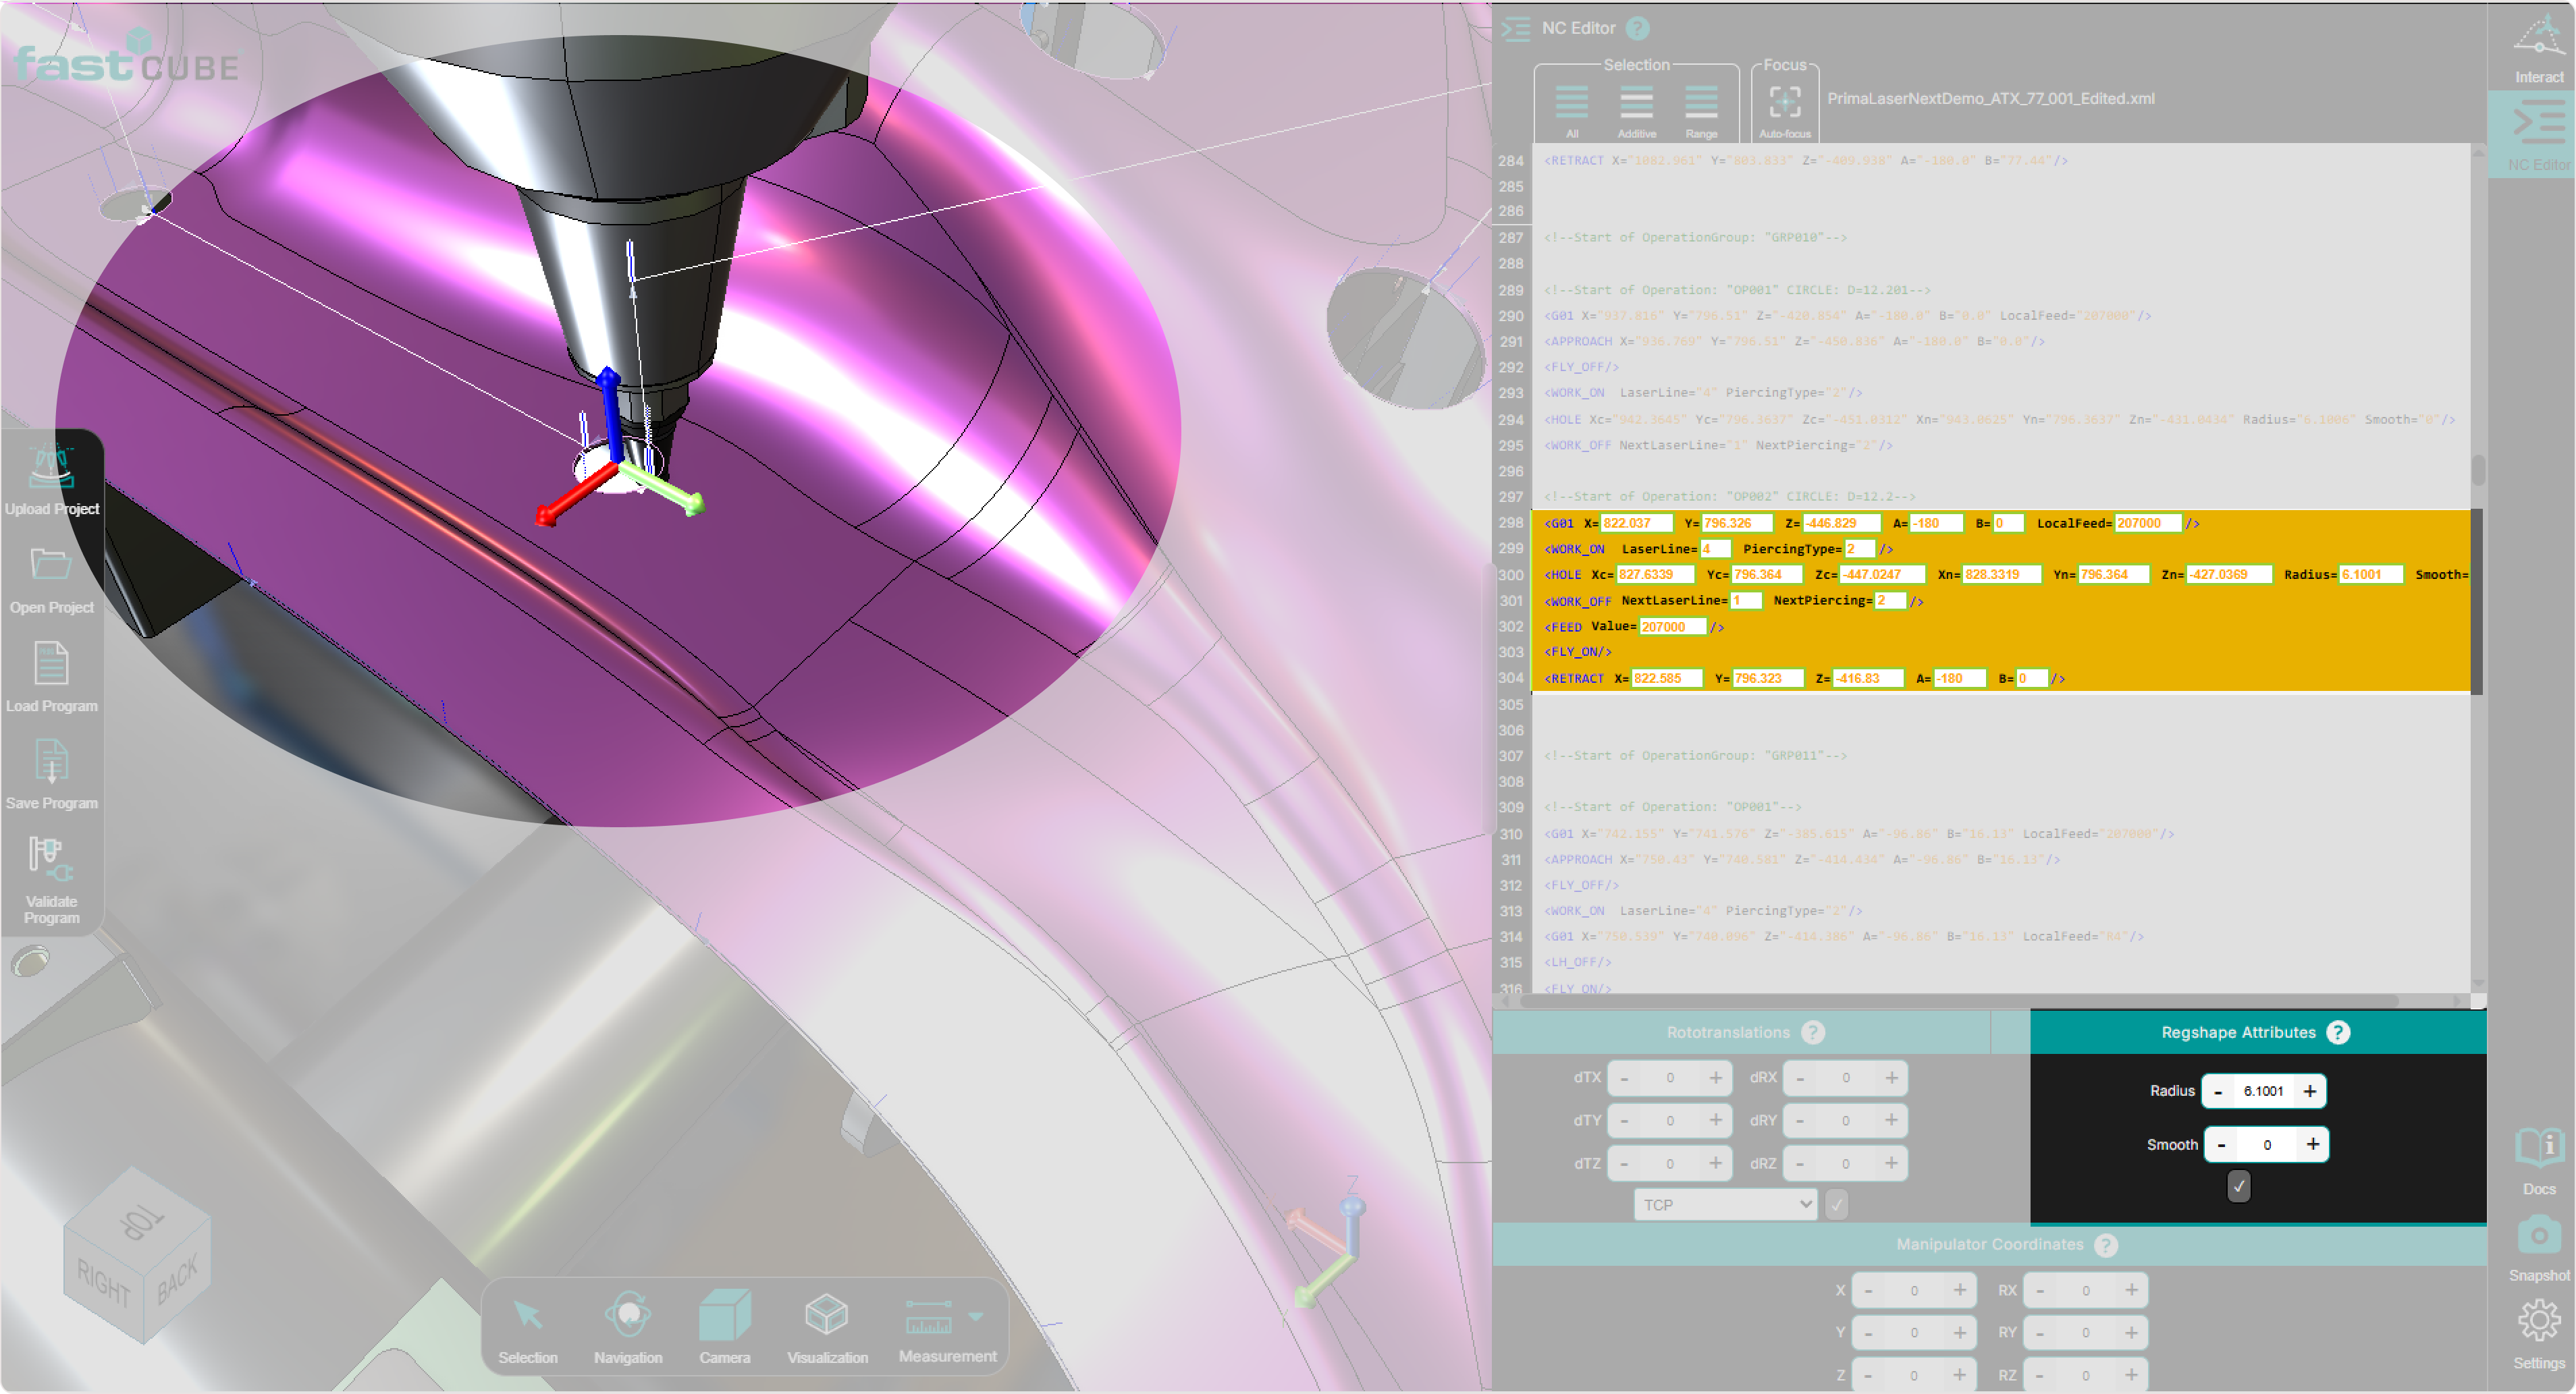Viewport: 2576px width, 1394px height.
Task: Expand the Measurement tool dropdown arrow
Action: point(976,1316)
